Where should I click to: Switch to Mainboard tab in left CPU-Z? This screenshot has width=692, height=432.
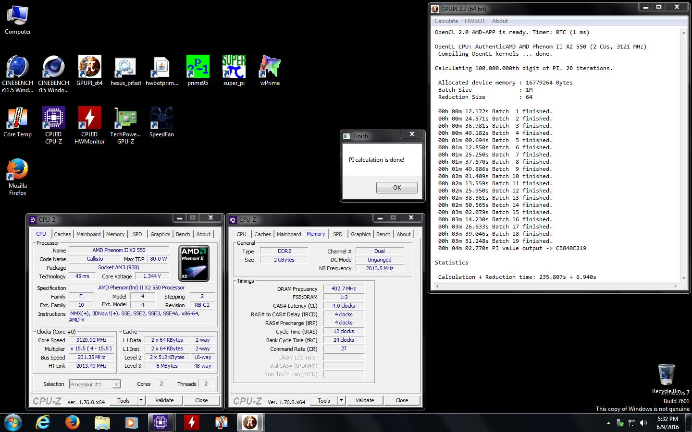coord(88,234)
